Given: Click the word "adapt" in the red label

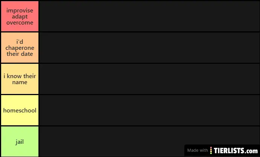Looking at the screenshot, I should [x=20, y=17].
